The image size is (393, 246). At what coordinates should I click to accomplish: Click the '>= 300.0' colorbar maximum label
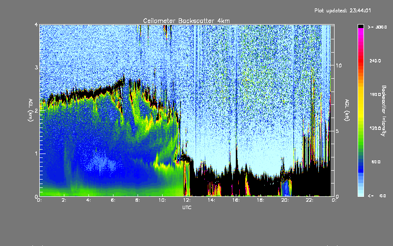click(377, 27)
